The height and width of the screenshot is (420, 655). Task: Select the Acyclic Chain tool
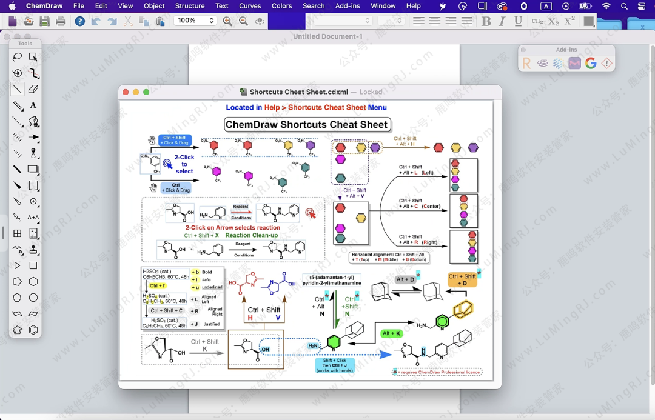(17, 249)
